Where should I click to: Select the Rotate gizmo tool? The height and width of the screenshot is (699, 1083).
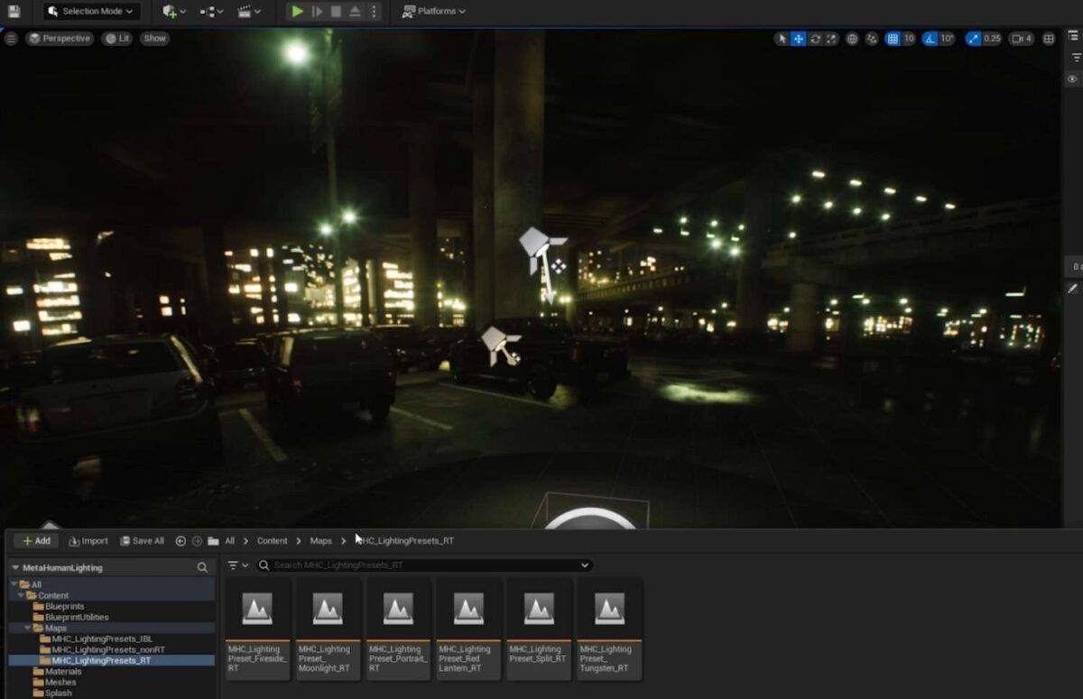(x=816, y=39)
